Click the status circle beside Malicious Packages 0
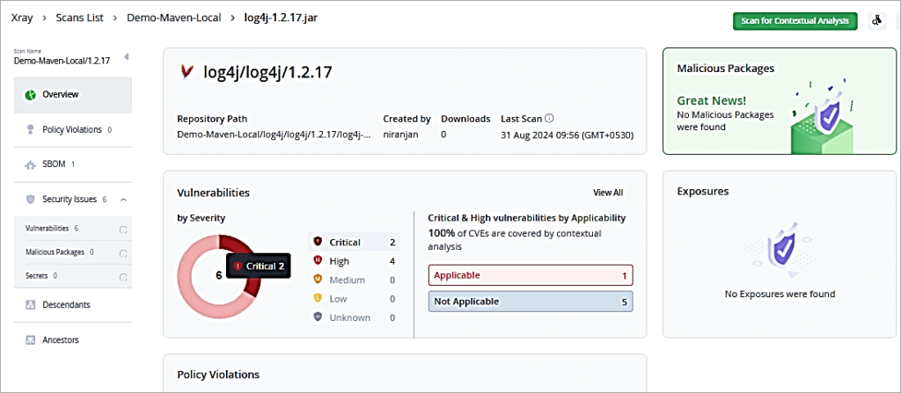901x393 pixels. click(122, 253)
